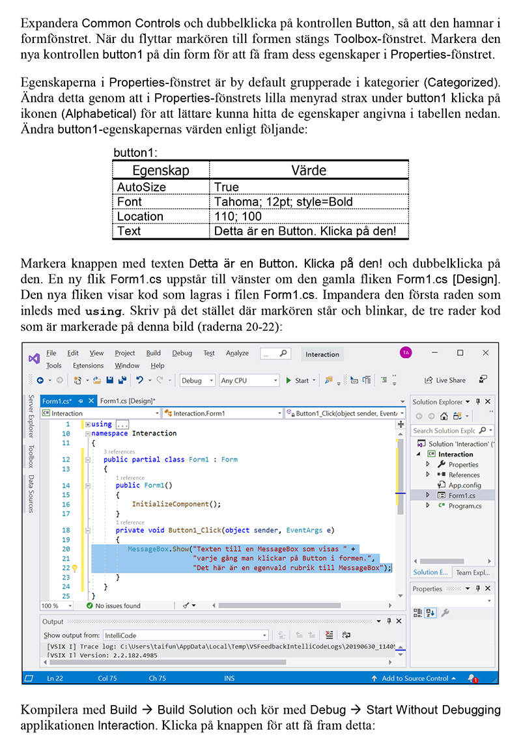Click the Home icon in Solution Explorer
This screenshot has height=737, width=521.
click(444, 416)
